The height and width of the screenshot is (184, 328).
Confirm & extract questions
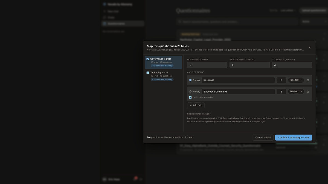[294, 137]
